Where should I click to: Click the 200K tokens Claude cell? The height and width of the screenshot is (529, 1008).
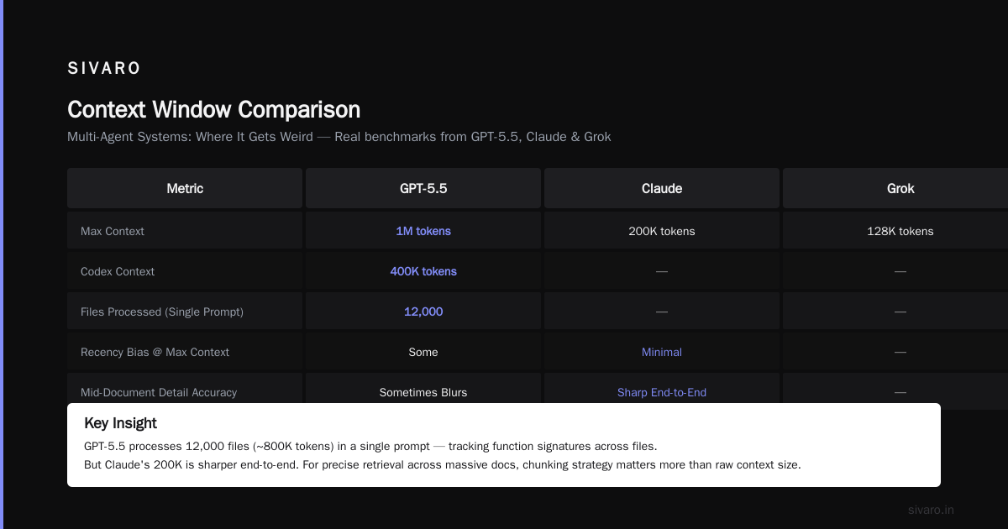[x=662, y=231]
